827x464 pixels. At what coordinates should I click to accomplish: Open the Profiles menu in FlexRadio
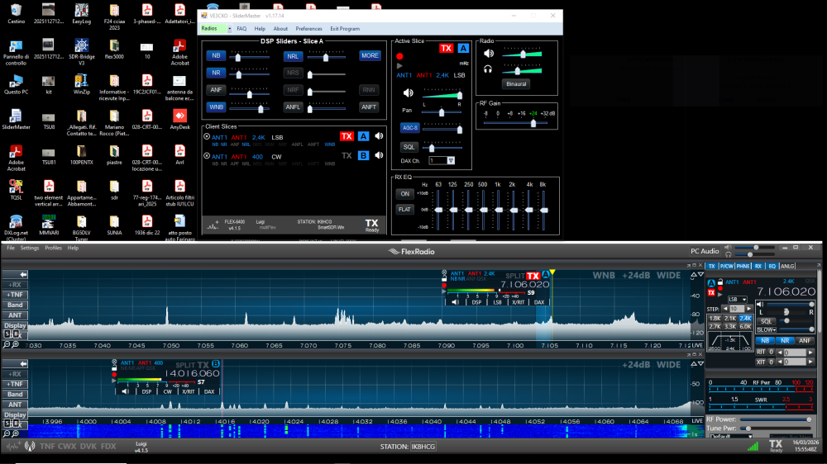click(x=53, y=248)
